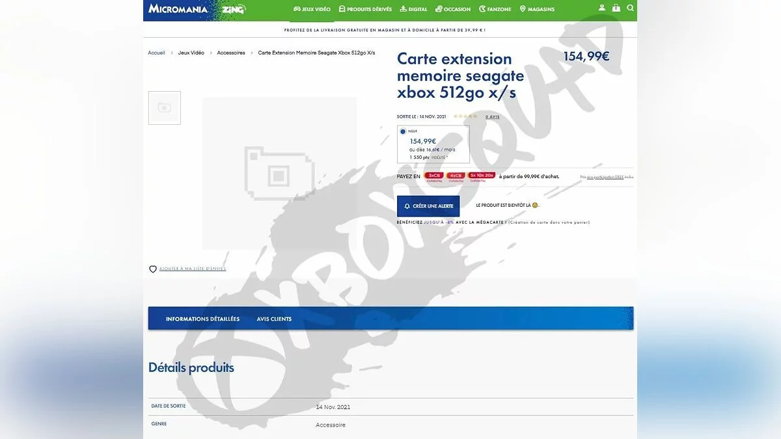This screenshot has width=781, height=439.
Task: Click the main product image placeholder
Action: point(279,174)
